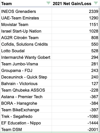Screen dimensions: 100x133
Task: Open the Team column filter icon
Action: pyautogui.click(x=48, y=3)
